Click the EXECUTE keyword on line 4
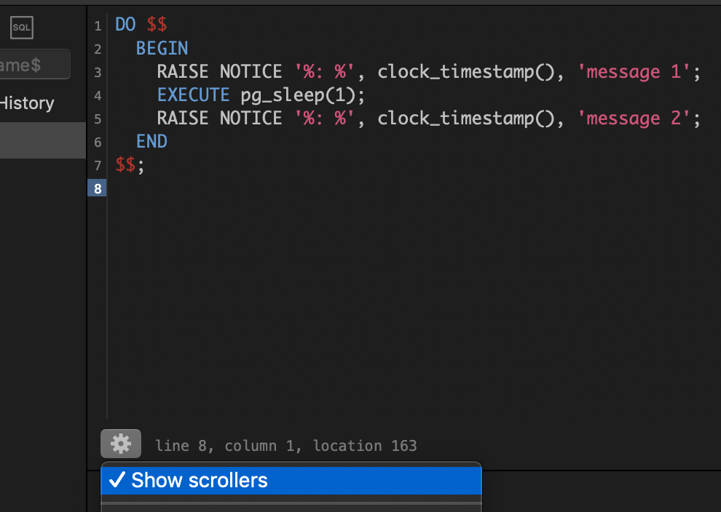Screen dimensions: 721x512 tap(193, 95)
